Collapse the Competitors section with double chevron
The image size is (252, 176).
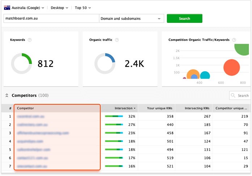point(7,95)
